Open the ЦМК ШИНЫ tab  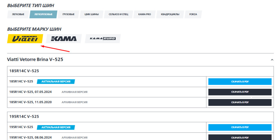coord(91,14)
